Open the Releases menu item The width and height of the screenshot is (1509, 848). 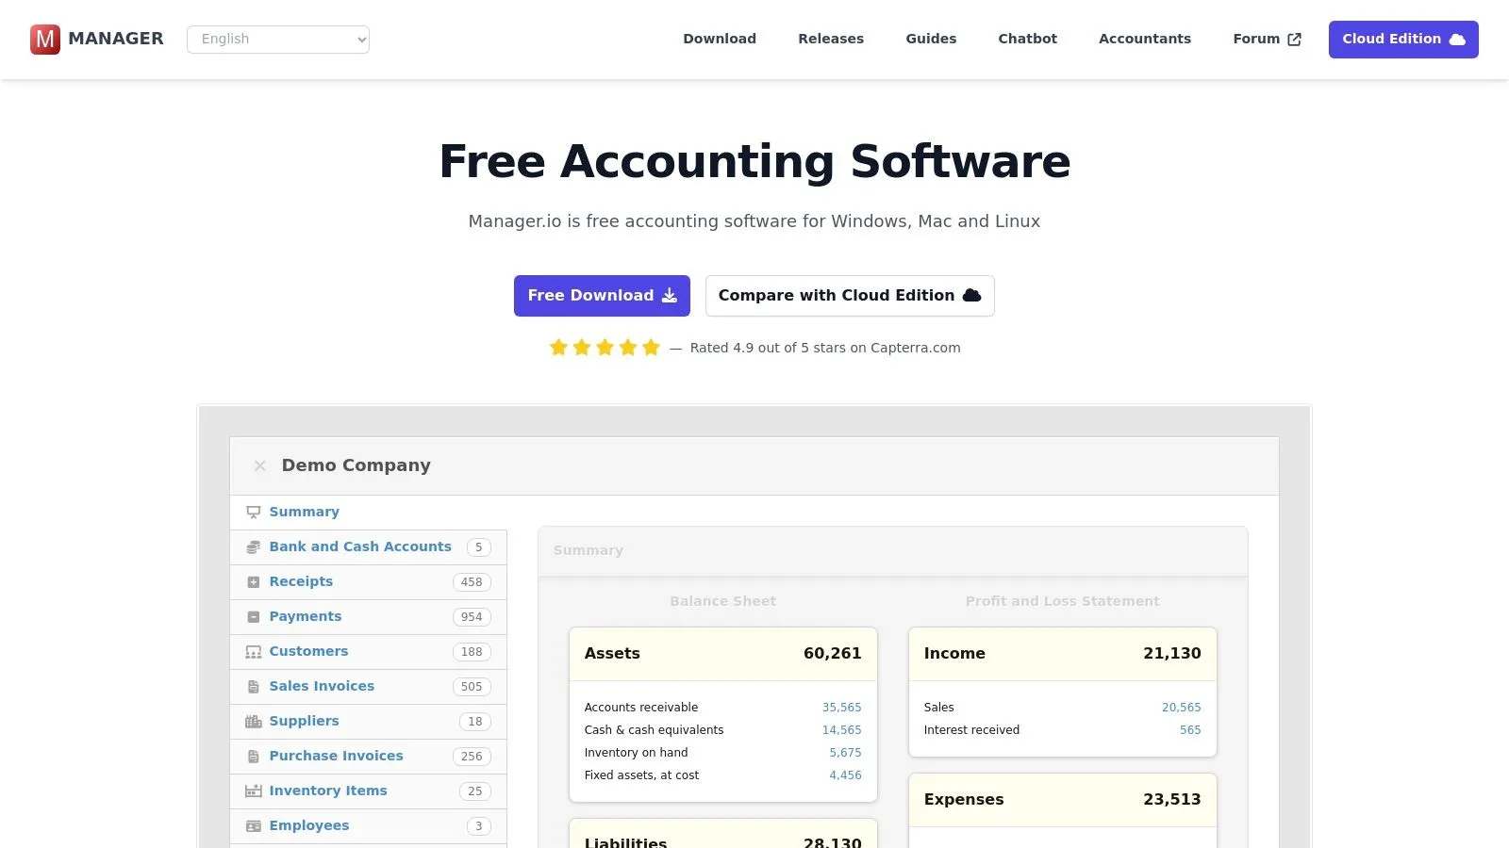click(831, 39)
